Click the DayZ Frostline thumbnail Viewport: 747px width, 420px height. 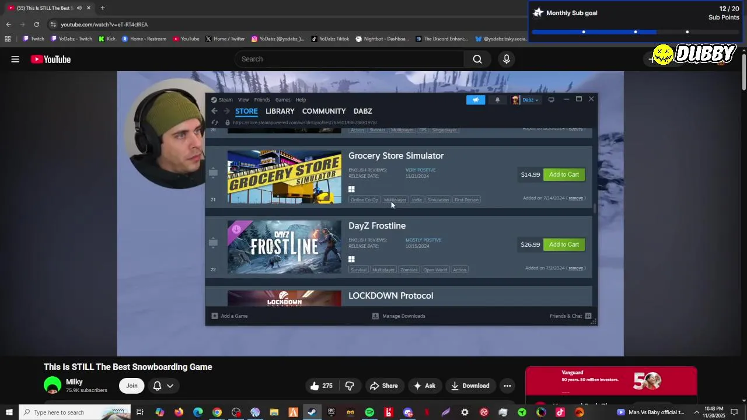(x=284, y=247)
